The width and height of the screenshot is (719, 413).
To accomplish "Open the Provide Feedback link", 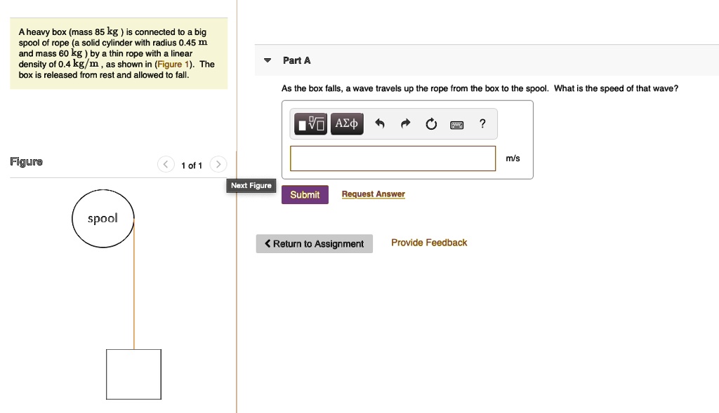I will 428,243.
